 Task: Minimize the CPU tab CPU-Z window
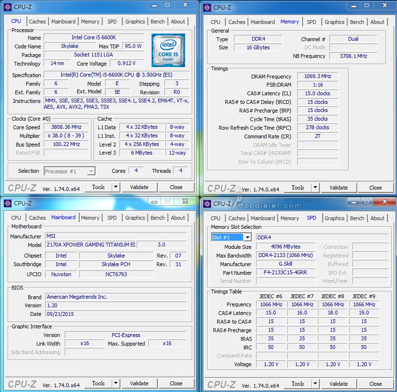(x=154, y=5)
